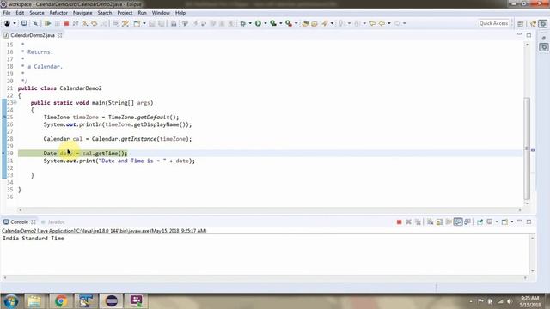550x309 pixels.
Task: Toggle Word Wrap in Console toolbar
Action: [449, 221]
